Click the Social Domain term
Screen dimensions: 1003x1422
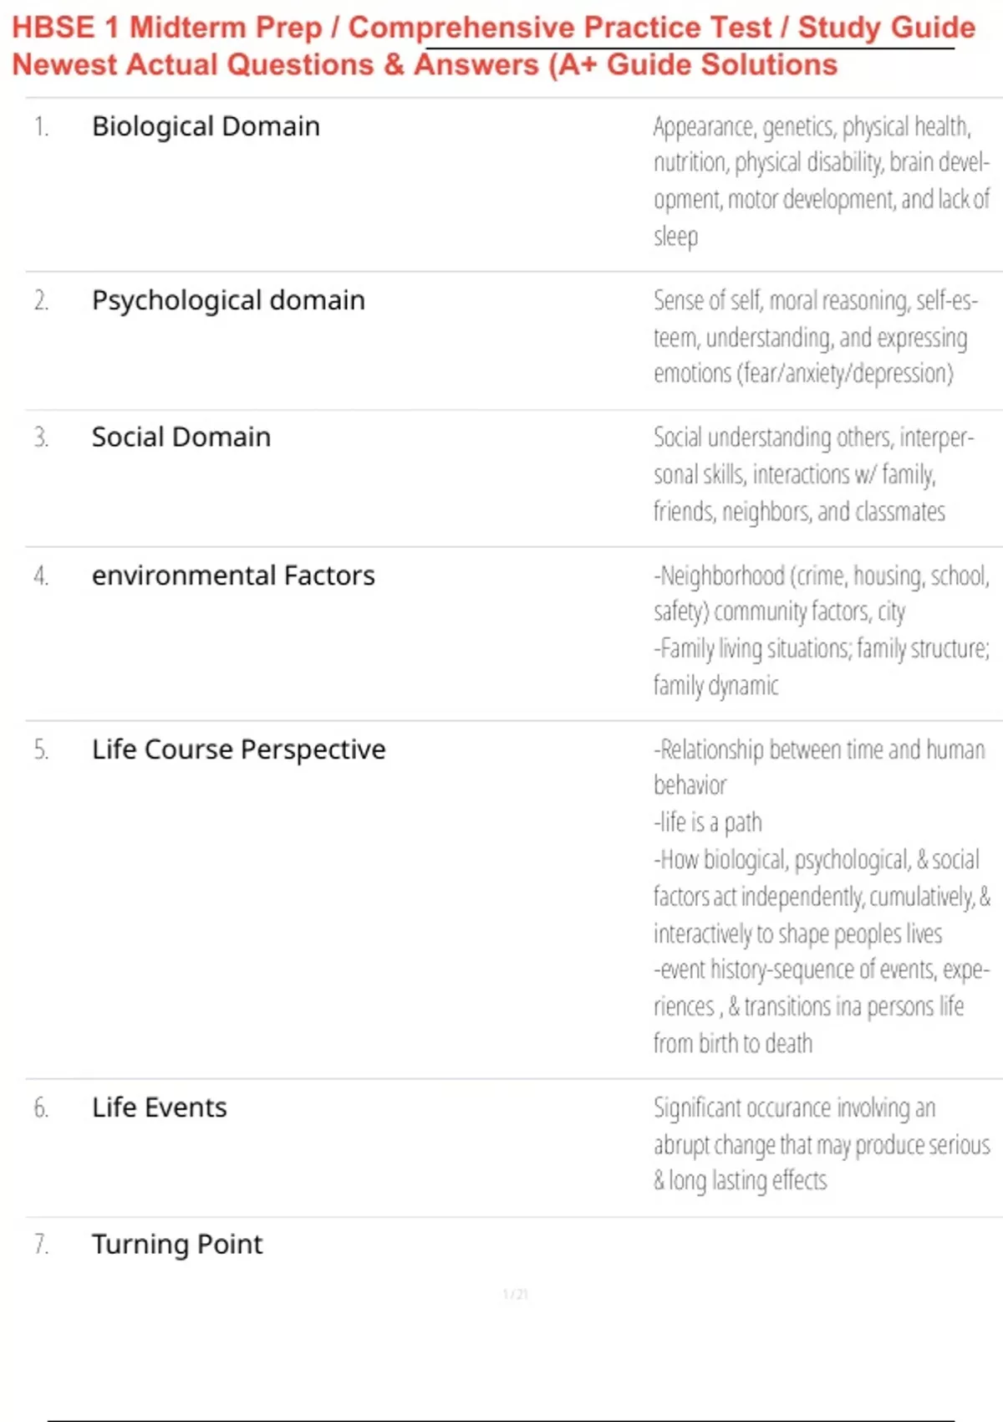point(181,437)
